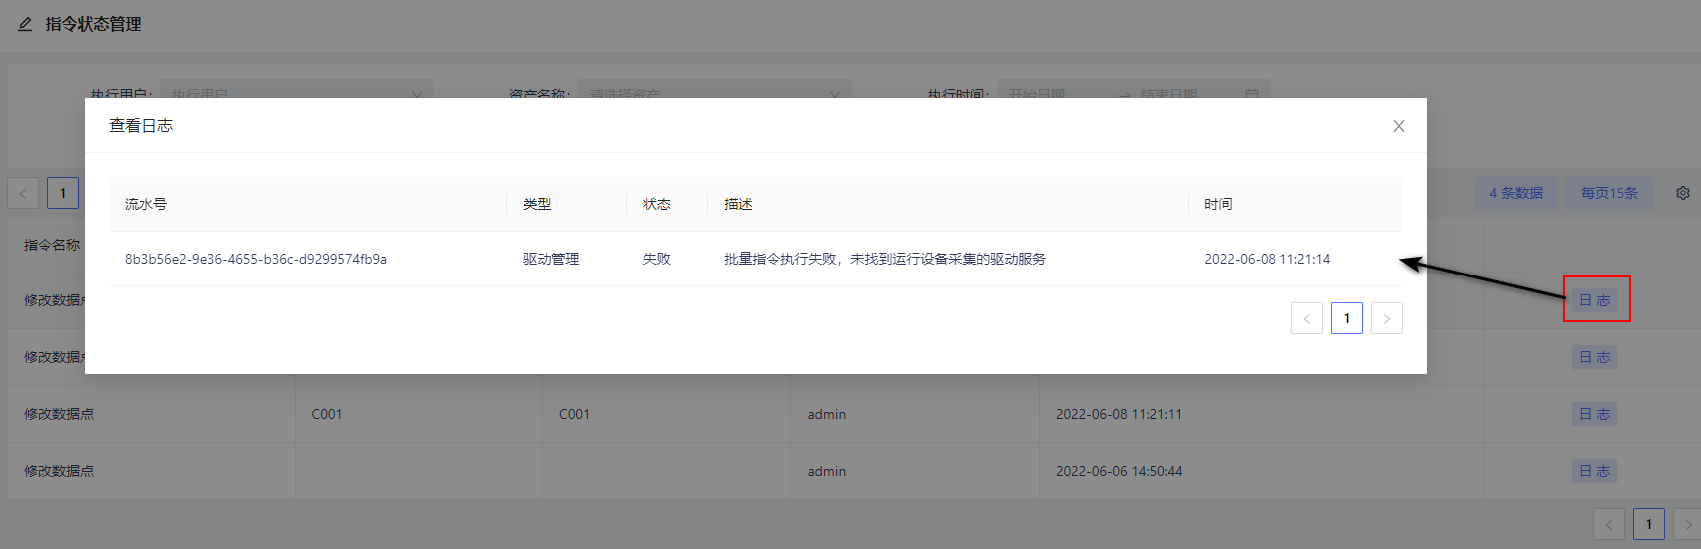Click the 驱动管理 type cell

pos(551,259)
